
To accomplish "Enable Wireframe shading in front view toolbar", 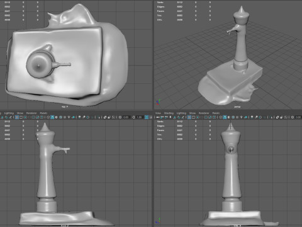I will (x=220, y=117).
